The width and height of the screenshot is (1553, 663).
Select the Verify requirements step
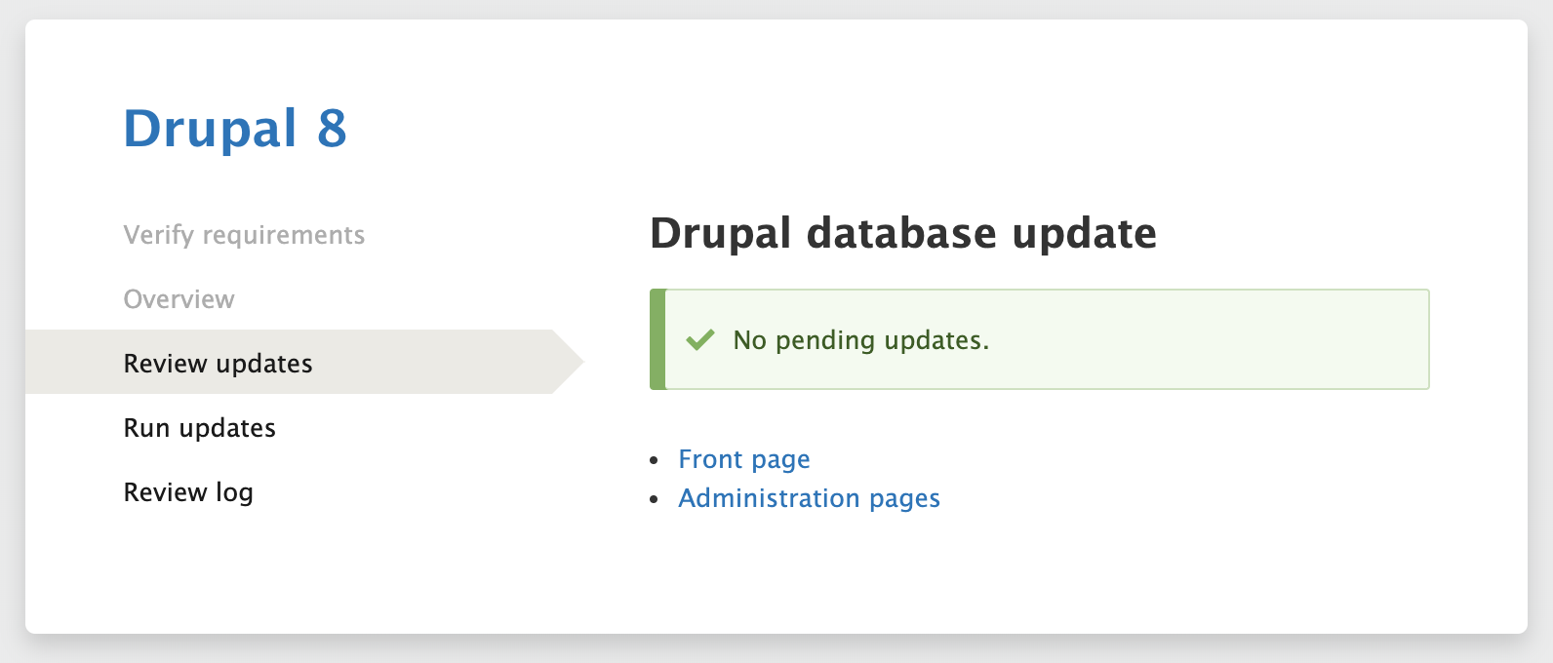click(x=244, y=235)
